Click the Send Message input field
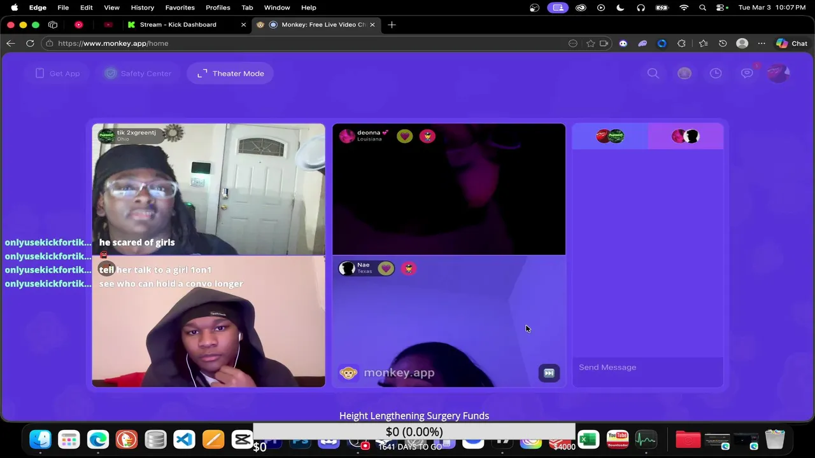 [648, 367]
